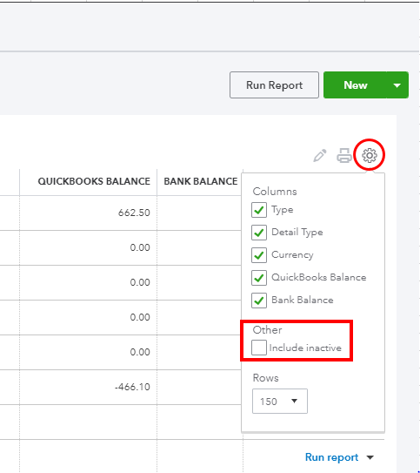The height and width of the screenshot is (473, 420).
Task: Click the blue Run report link
Action: point(331,457)
